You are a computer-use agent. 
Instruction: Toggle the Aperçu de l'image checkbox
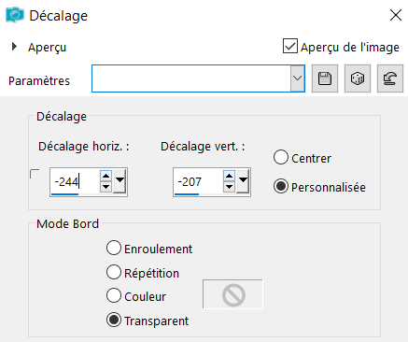tap(290, 46)
